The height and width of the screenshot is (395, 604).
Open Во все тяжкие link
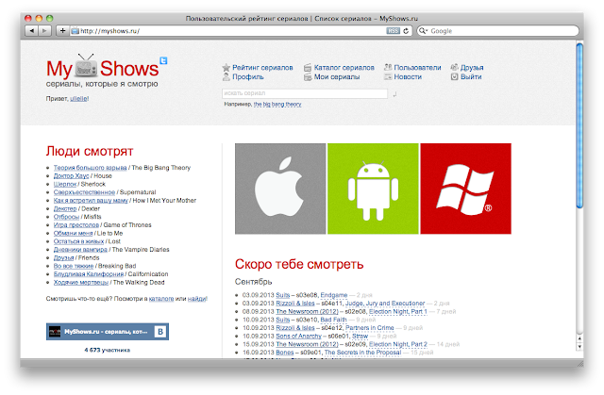click(74, 266)
